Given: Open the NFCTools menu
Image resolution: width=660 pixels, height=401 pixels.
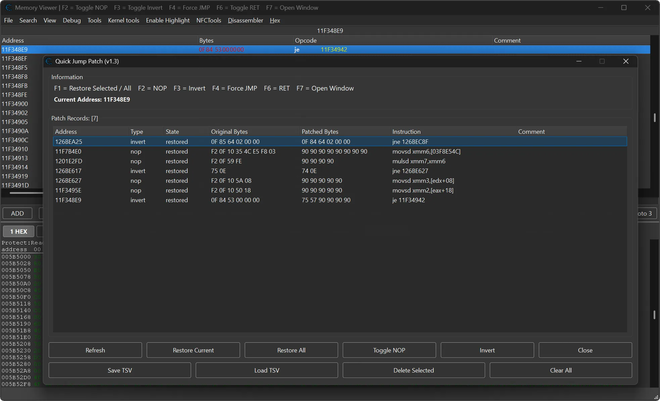Looking at the screenshot, I should point(209,20).
